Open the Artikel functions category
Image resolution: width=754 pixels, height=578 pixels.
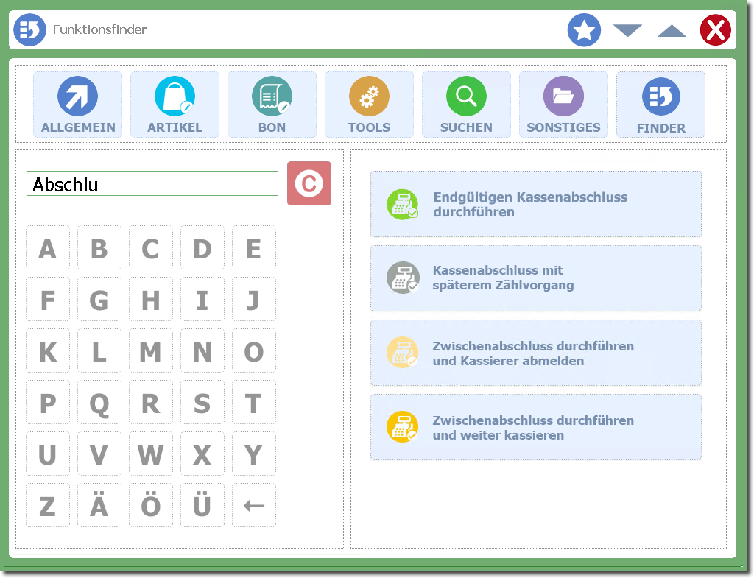point(175,105)
